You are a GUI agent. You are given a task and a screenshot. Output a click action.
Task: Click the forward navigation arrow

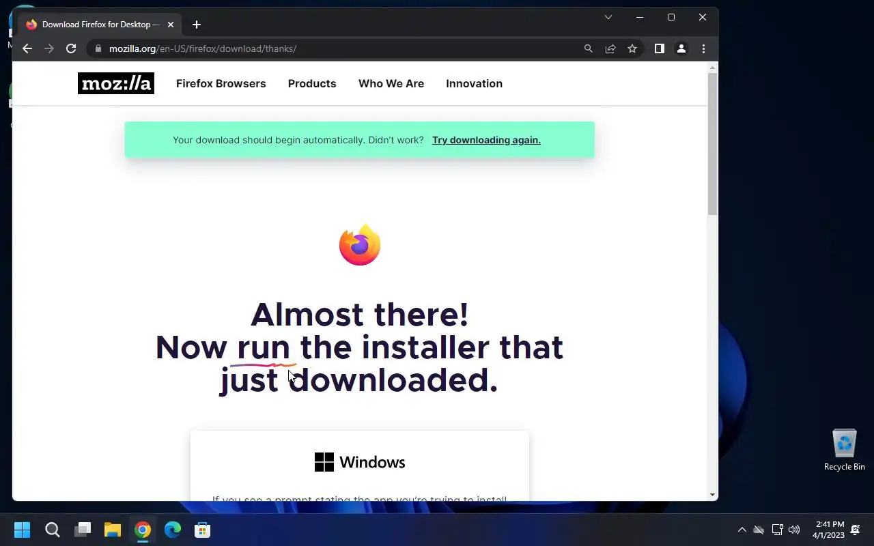coord(49,48)
